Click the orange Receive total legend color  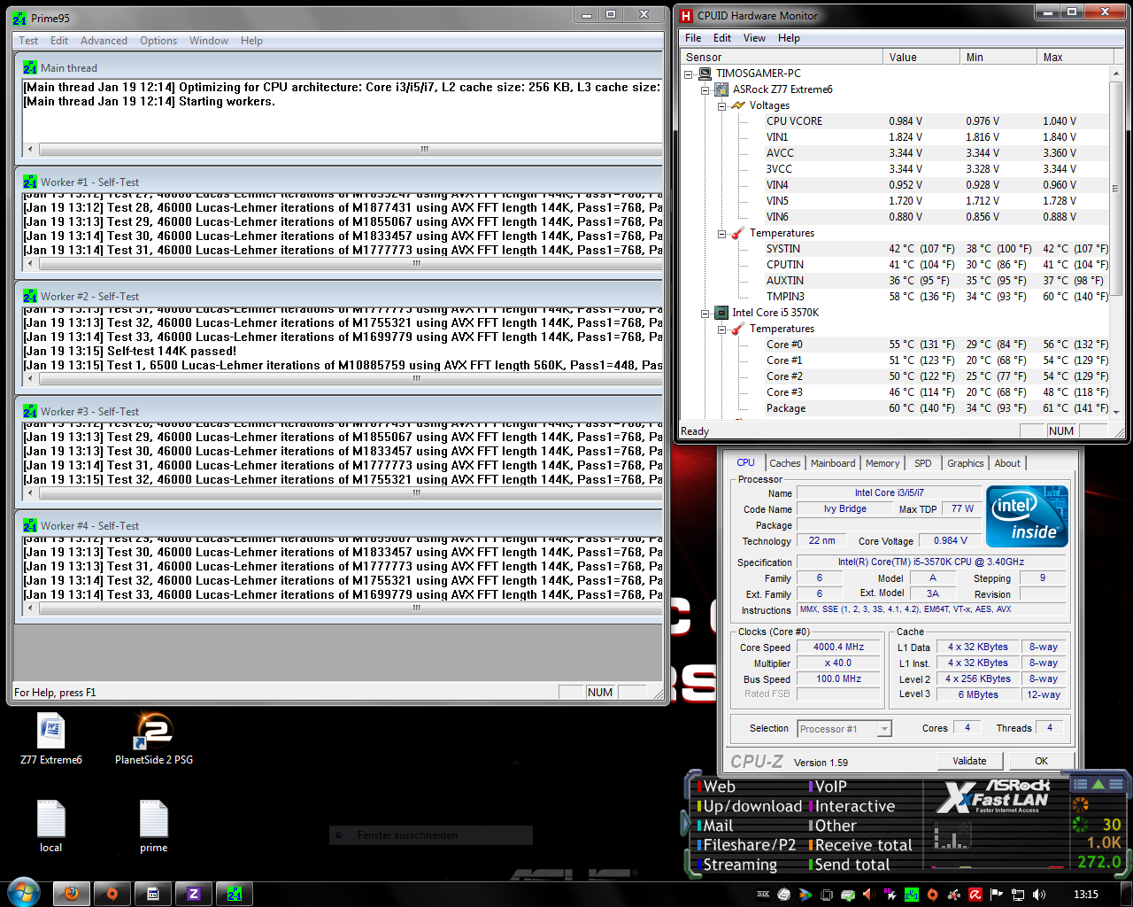(810, 845)
